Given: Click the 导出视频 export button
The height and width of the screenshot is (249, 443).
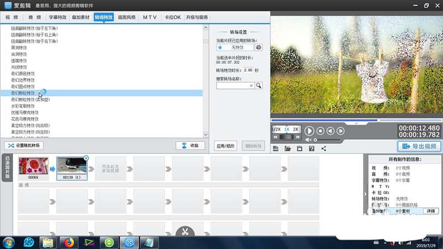Looking at the screenshot, I should 419,146.
